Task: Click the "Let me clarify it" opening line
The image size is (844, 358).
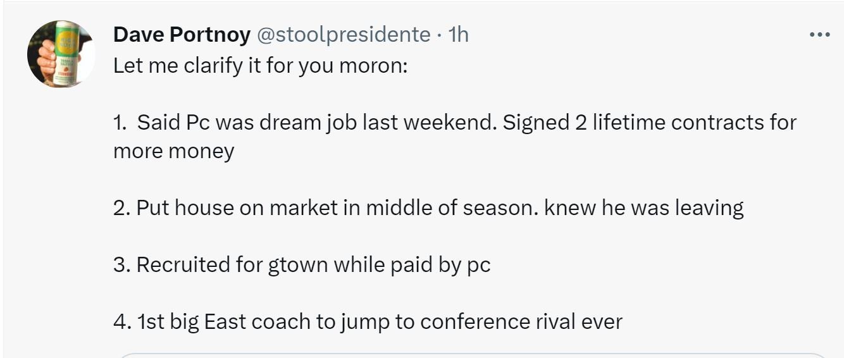Action: click(260, 65)
